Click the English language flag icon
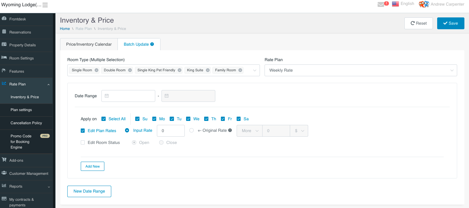The width and height of the screenshot is (469, 208). coord(395,4)
